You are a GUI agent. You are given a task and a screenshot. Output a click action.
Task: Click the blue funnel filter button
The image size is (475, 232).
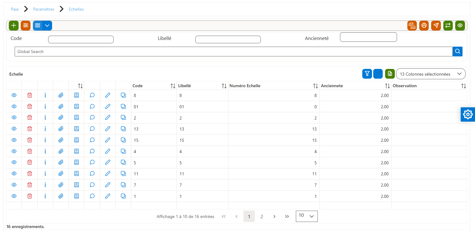click(x=367, y=74)
